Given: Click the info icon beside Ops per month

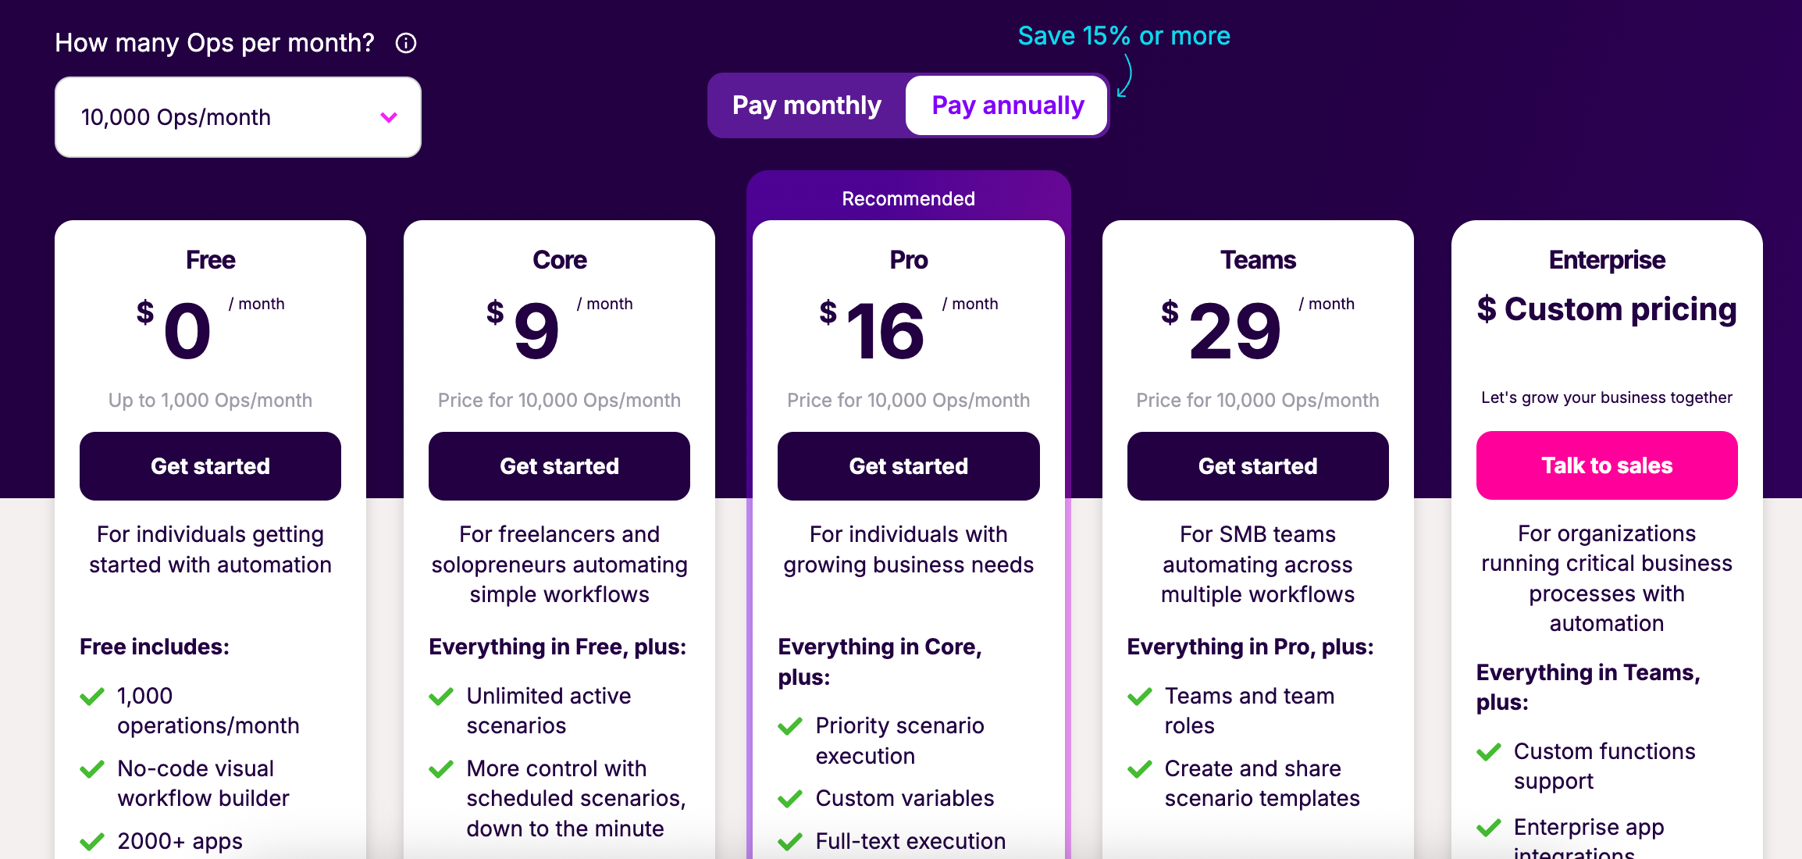Looking at the screenshot, I should pos(406,43).
